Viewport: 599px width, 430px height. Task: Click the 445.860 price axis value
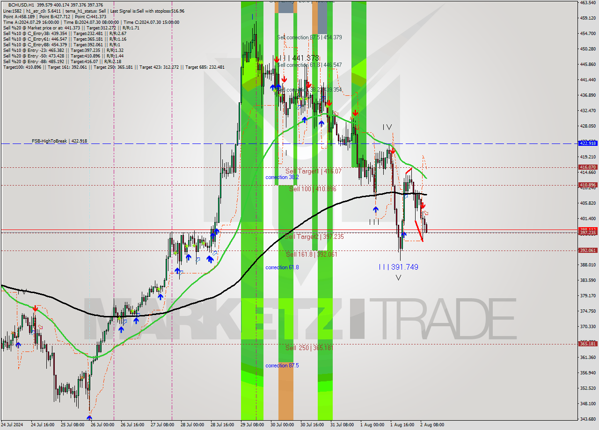click(x=587, y=64)
